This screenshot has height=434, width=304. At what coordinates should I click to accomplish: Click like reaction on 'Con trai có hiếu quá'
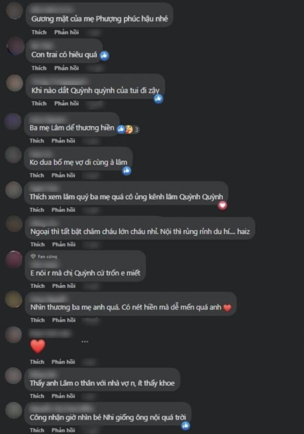tap(104, 56)
